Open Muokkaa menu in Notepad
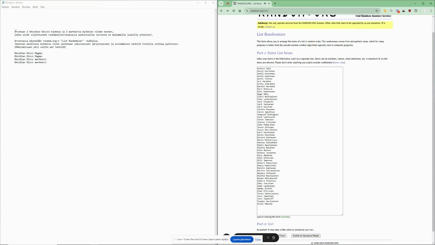 pos(16,7)
